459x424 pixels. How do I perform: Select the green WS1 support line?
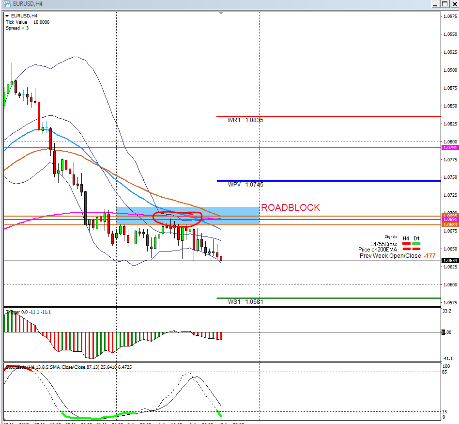(x=328, y=298)
